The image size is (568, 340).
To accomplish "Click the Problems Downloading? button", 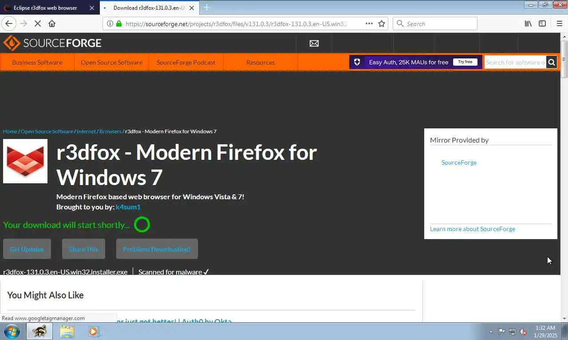I will (x=157, y=249).
